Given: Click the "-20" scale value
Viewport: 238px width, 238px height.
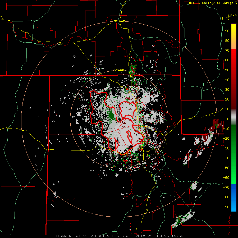Looking at the screenshot, I should coord(226,138).
